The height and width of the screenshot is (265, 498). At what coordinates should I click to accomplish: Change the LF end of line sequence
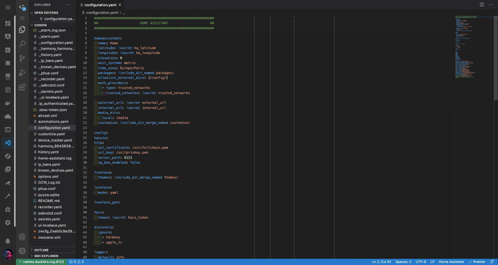[432, 262]
